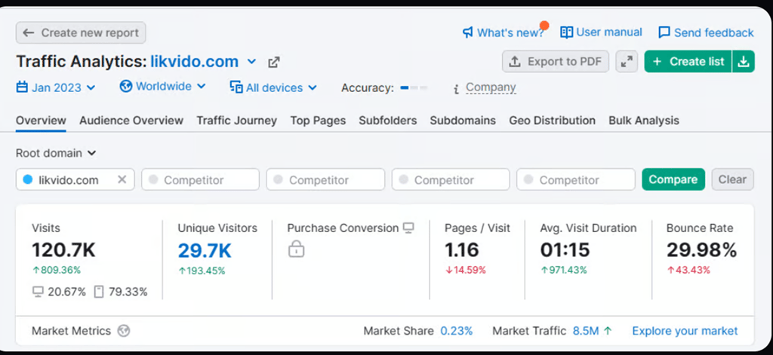Click the likvido.com domain input field
The height and width of the screenshot is (355, 773).
(75, 179)
